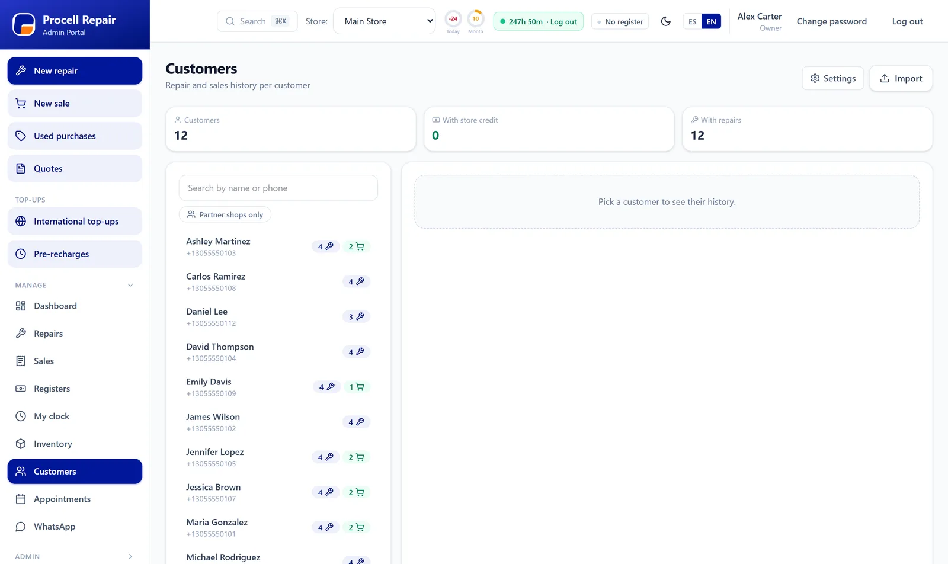This screenshot has width=948, height=564.
Task: Click the gear icon in Settings button
Action: coord(815,78)
